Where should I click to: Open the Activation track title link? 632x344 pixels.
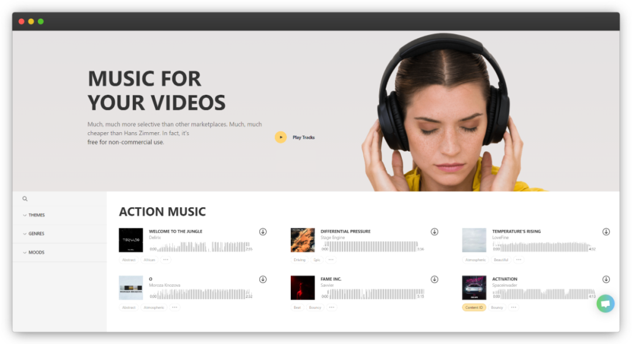504,279
